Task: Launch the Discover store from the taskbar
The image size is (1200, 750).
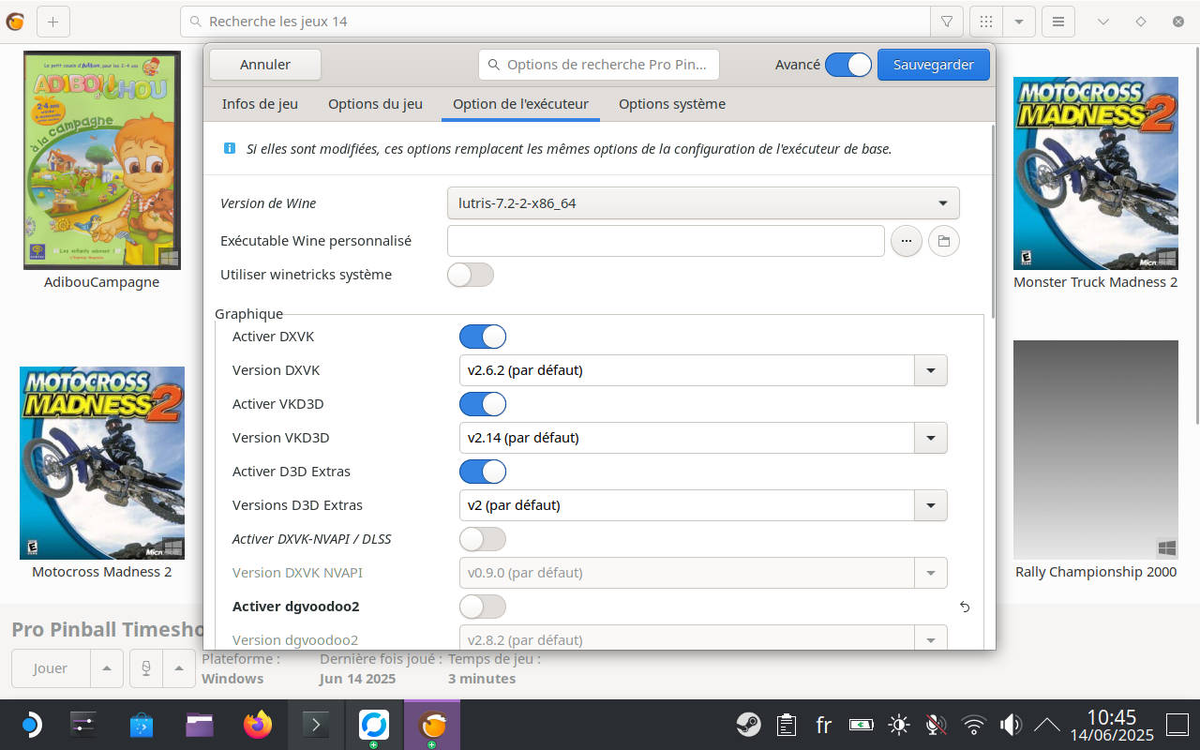Action: (x=142, y=725)
